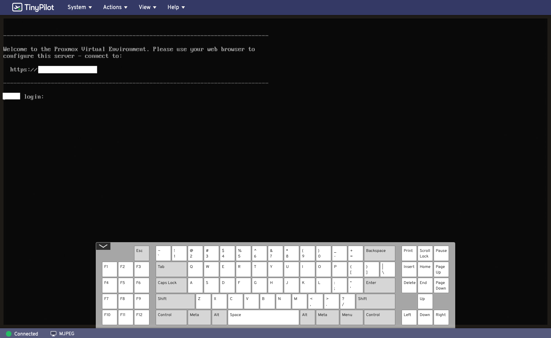Screen dimensions: 551x338
Task: Click the TinyPilot logo
Action: pyautogui.click(x=33, y=7)
